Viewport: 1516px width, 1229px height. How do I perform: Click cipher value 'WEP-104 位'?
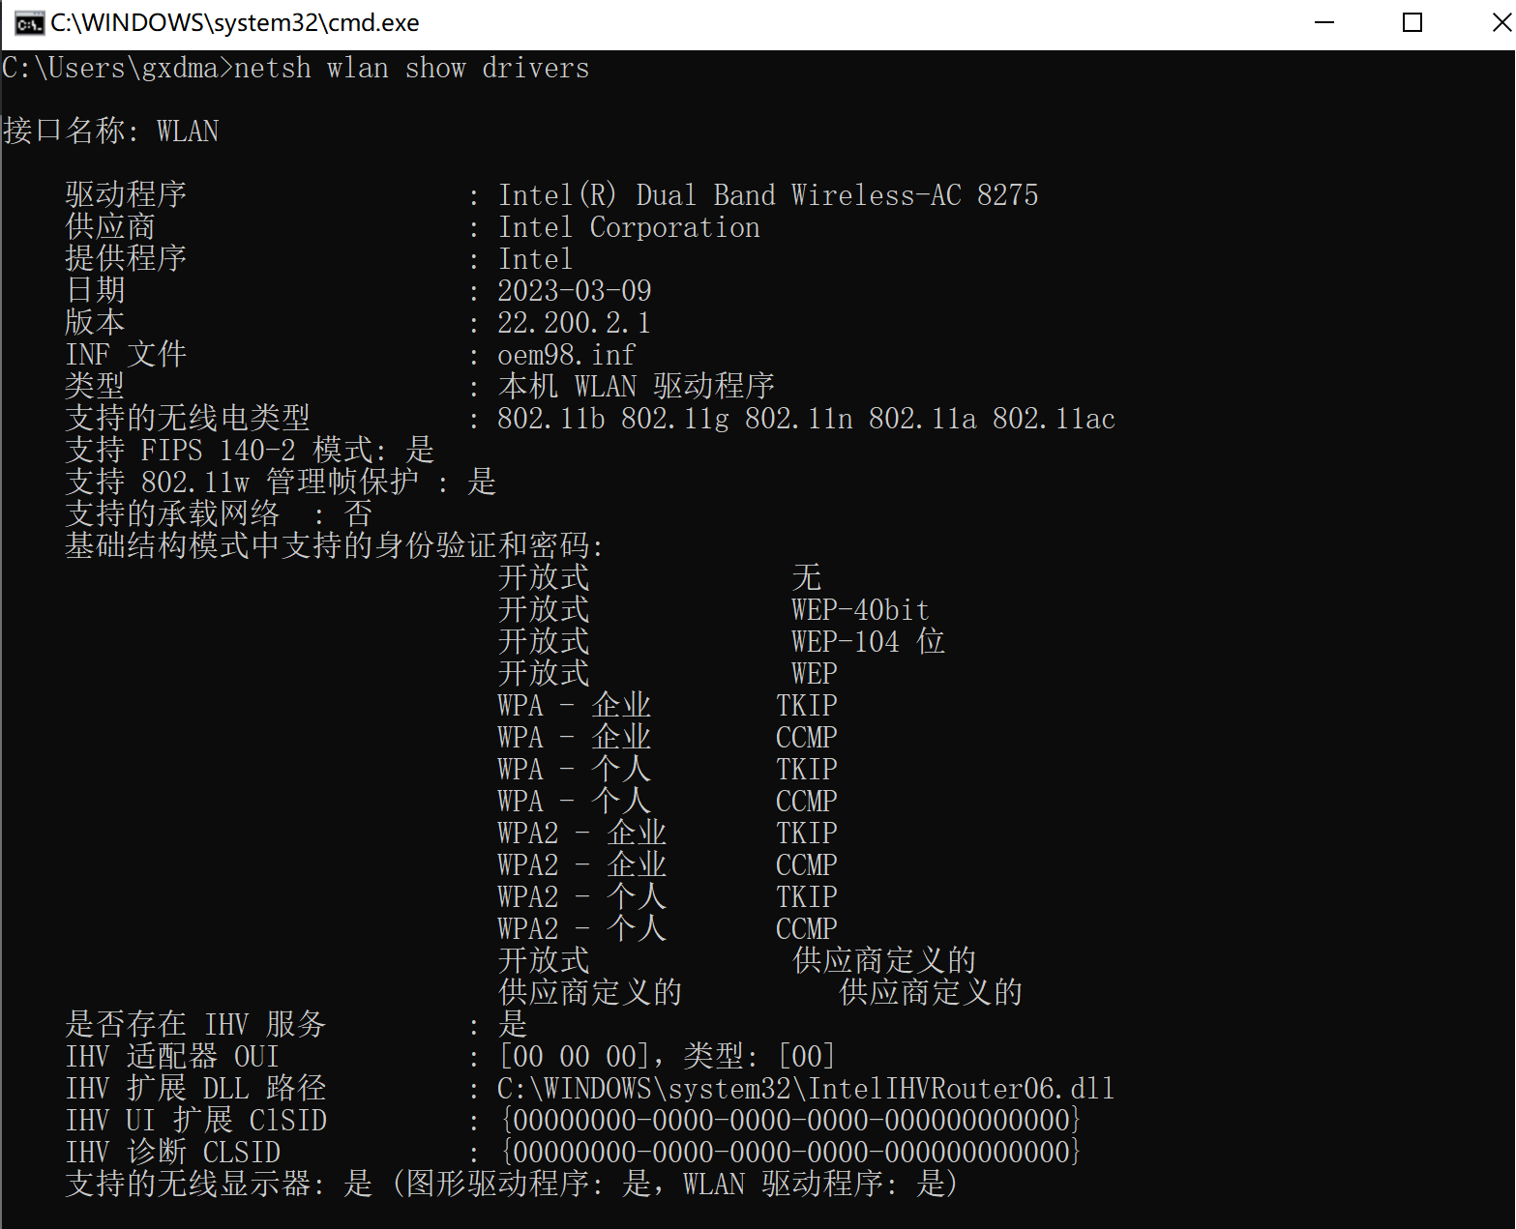click(868, 641)
